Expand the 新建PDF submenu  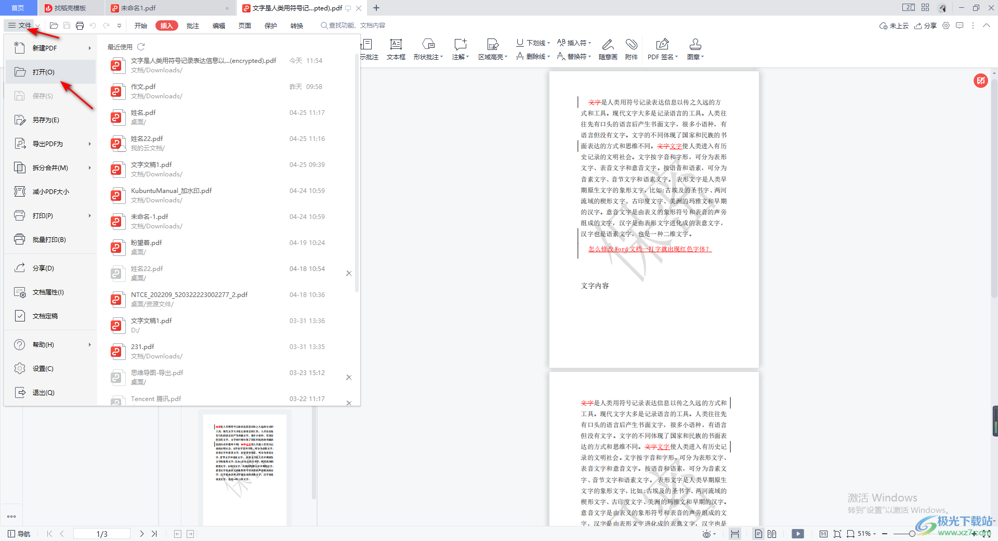[89, 48]
